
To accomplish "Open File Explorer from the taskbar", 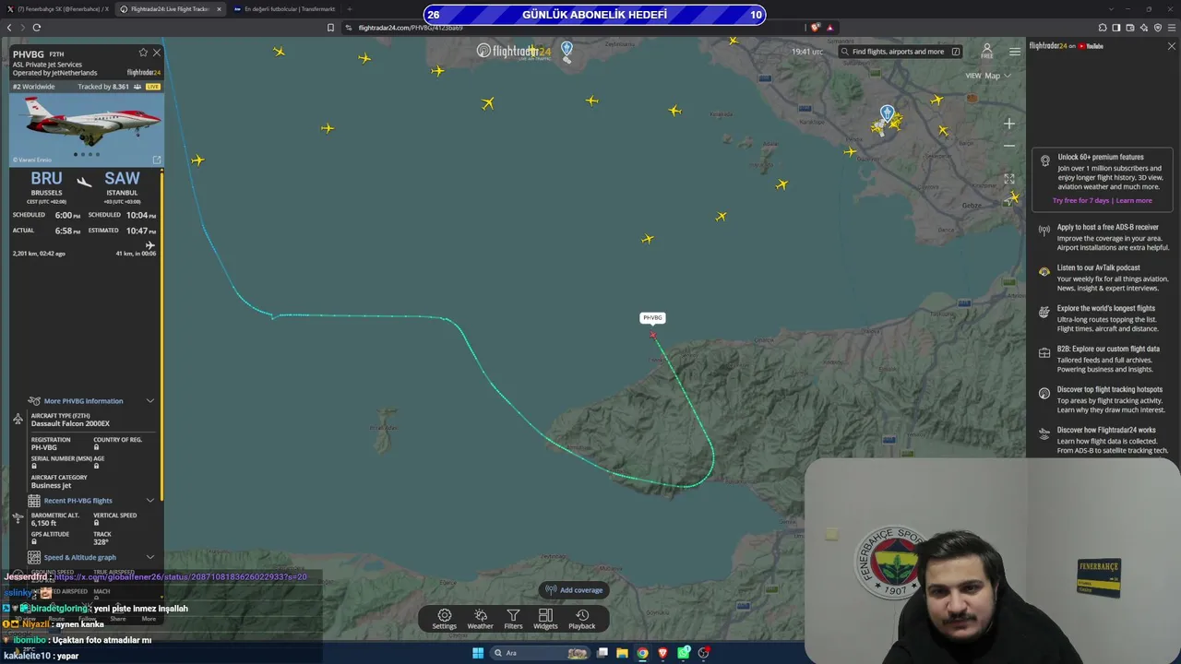I will point(623,653).
